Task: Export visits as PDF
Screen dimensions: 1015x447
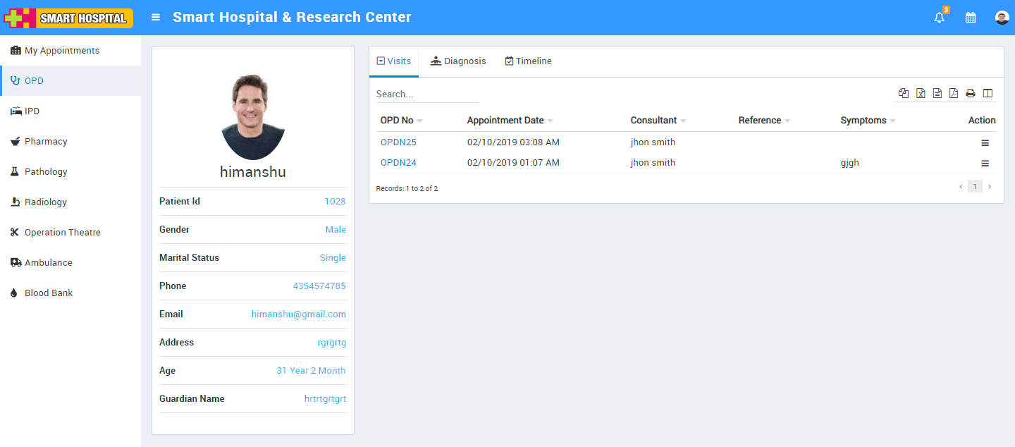Action: coord(954,93)
